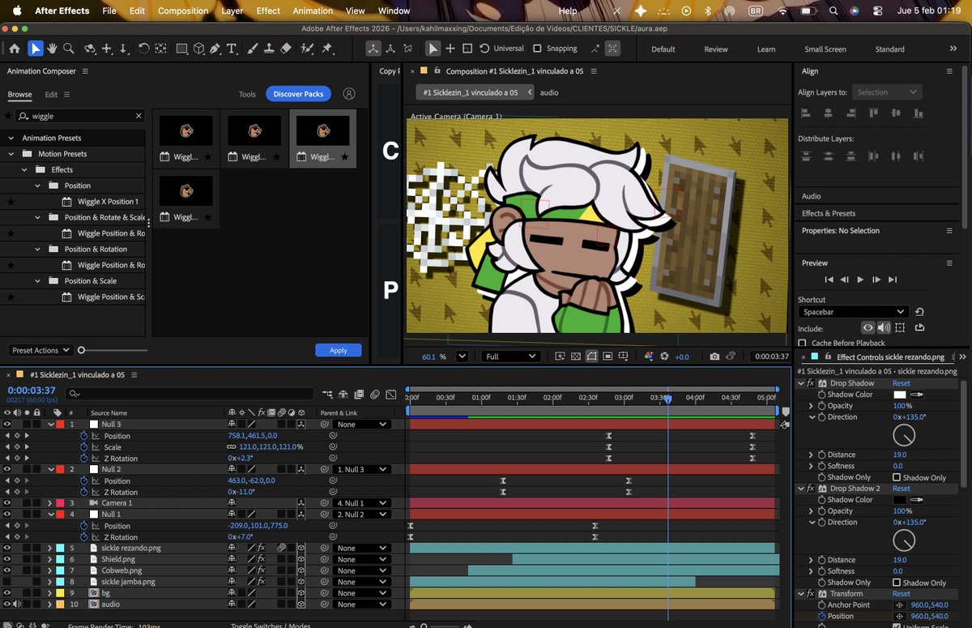972x628 pixels.
Task: Switch to the Learn workspace
Action: click(x=766, y=49)
